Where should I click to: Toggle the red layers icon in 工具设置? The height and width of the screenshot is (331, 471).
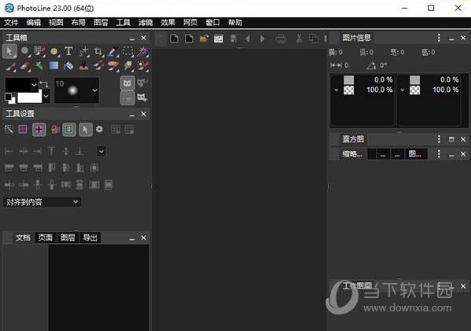[x=55, y=130]
